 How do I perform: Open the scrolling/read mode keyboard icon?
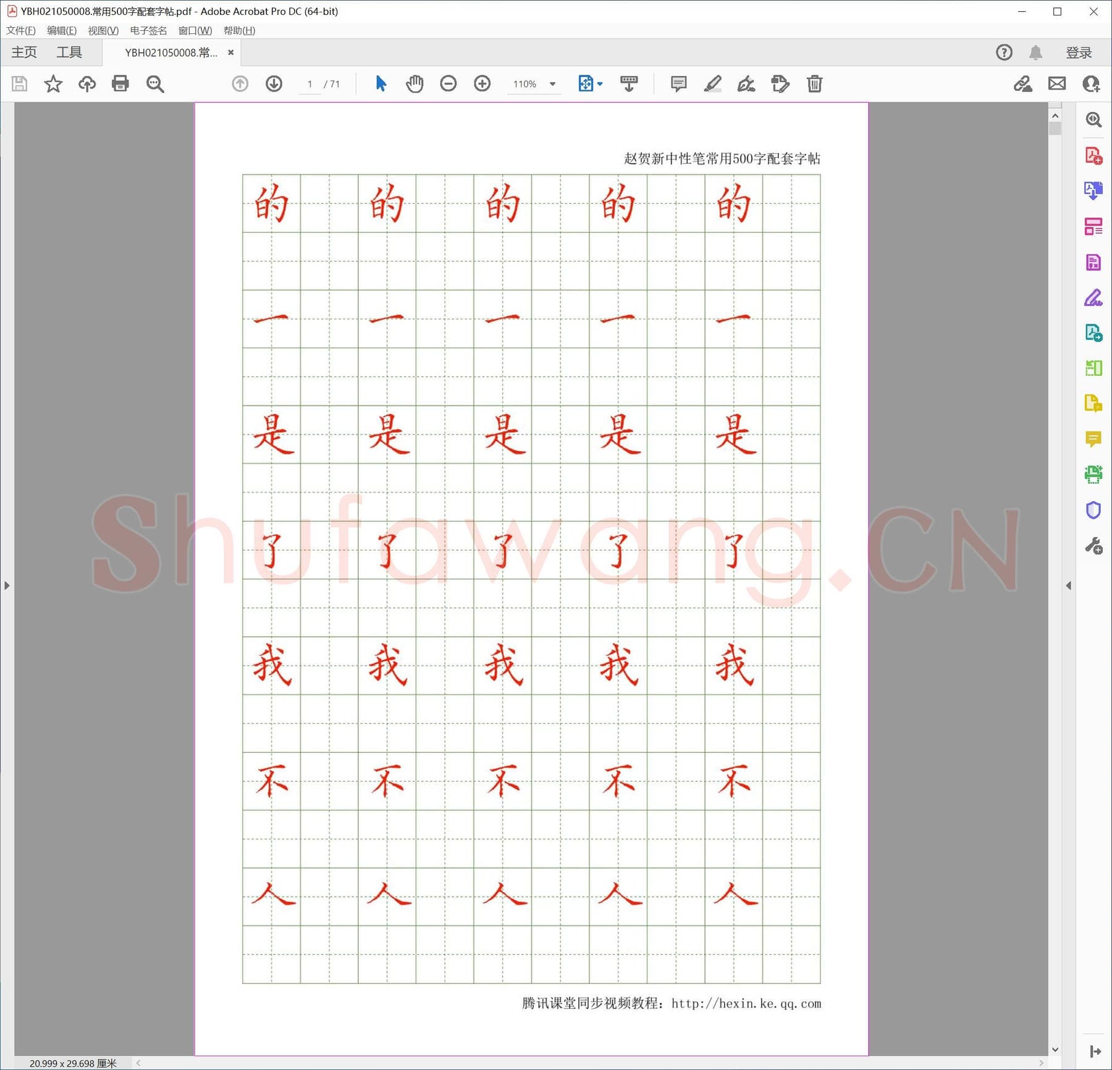[629, 83]
